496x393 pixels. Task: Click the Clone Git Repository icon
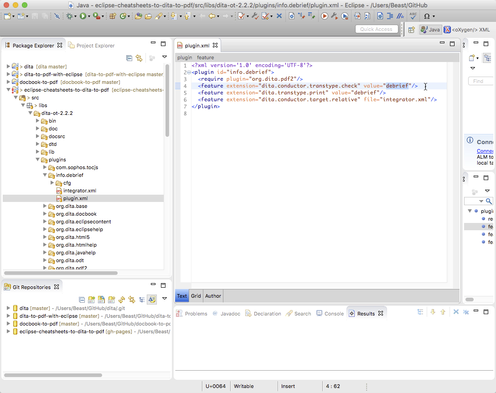[x=101, y=300]
